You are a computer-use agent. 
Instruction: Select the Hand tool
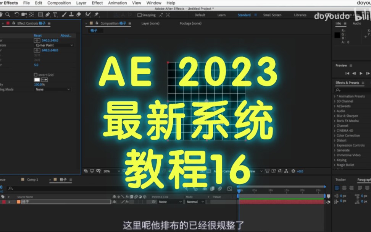click(x=2, y=14)
